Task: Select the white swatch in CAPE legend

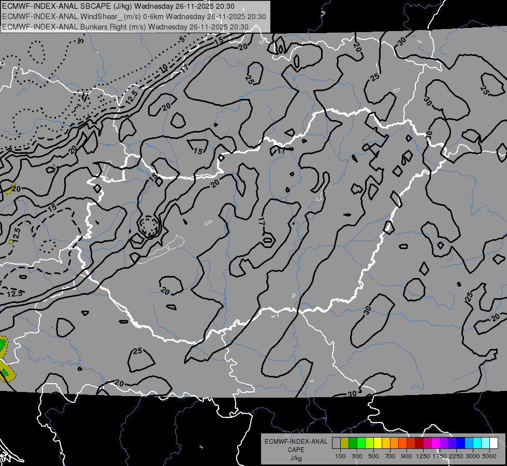Action: 494,443
